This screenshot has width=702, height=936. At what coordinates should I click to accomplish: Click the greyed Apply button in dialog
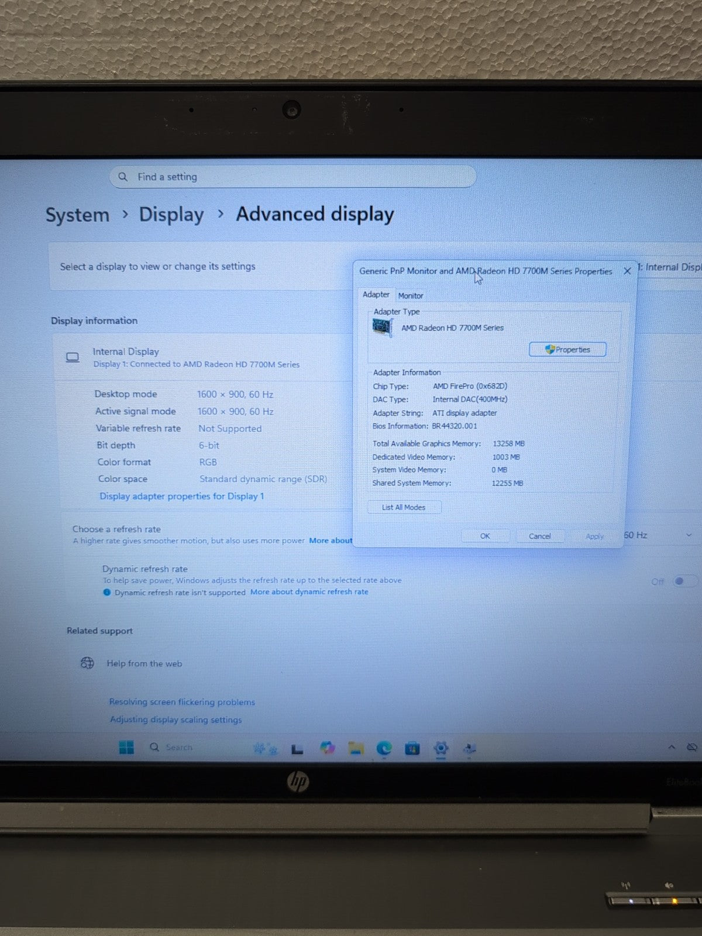tap(594, 536)
